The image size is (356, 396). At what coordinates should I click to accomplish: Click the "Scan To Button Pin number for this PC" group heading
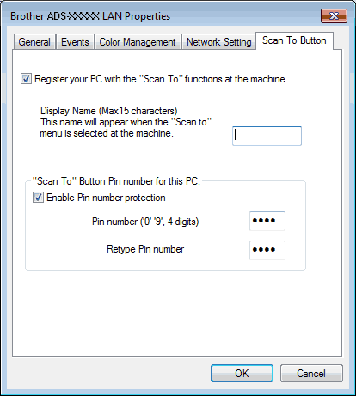pyautogui.click(x=116, y=181)
